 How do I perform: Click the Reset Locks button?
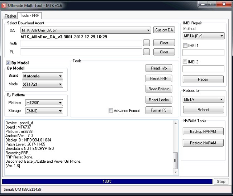tap(159, 100)
